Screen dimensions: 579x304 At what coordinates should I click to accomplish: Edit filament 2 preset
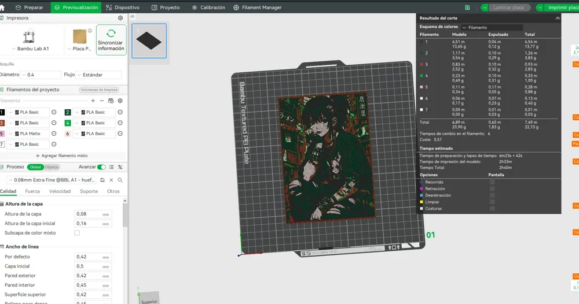tap(120, 112)
